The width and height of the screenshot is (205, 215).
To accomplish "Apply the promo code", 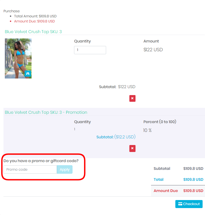I will pos(65,170).
